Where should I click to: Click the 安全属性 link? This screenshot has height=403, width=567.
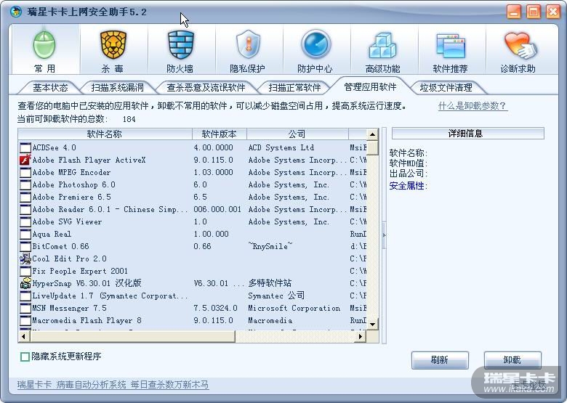pyautogui.click(x=407, y=186)
